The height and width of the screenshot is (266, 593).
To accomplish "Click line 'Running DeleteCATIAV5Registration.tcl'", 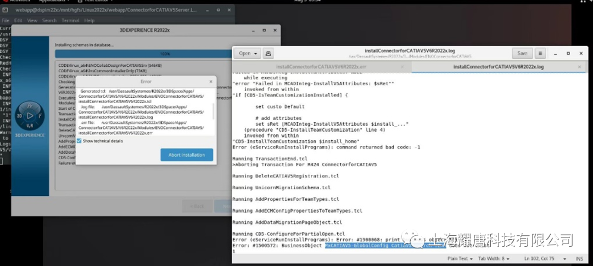I will click(286, 176).
